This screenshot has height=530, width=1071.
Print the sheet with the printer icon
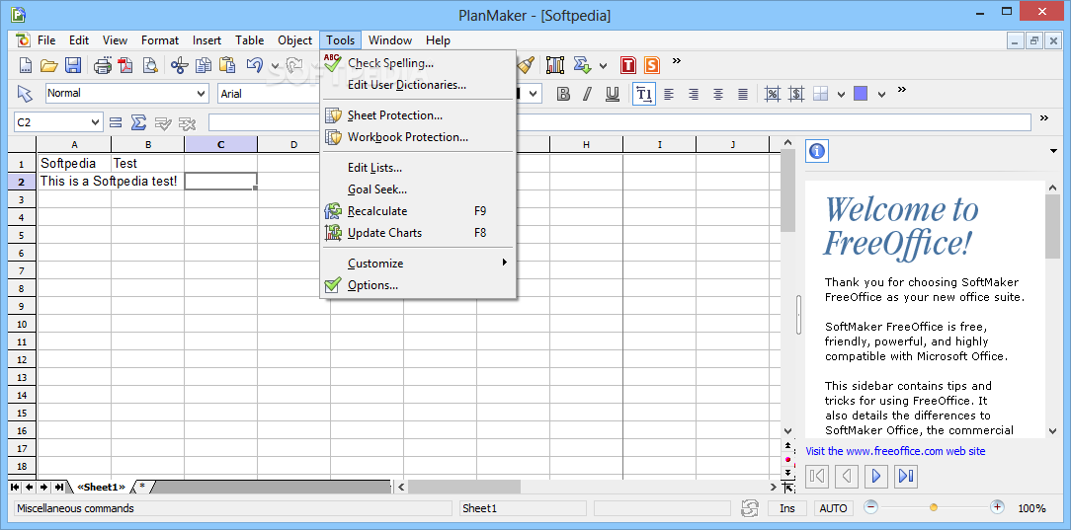pyautogui.click(x=103, y=65)
